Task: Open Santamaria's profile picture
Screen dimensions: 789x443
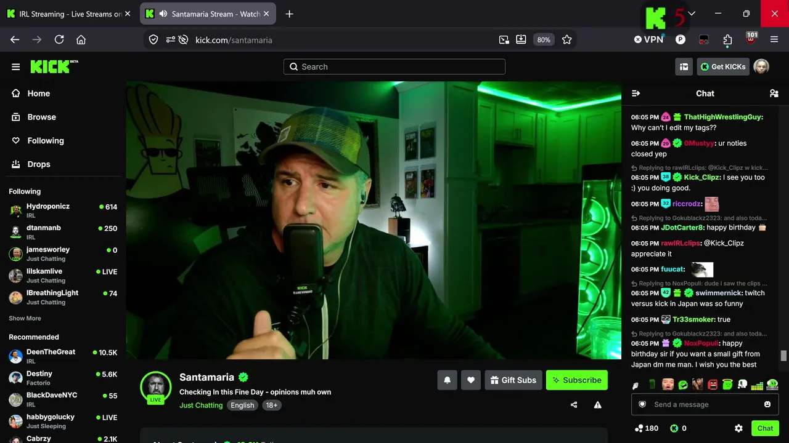Action: click(155, 386)
